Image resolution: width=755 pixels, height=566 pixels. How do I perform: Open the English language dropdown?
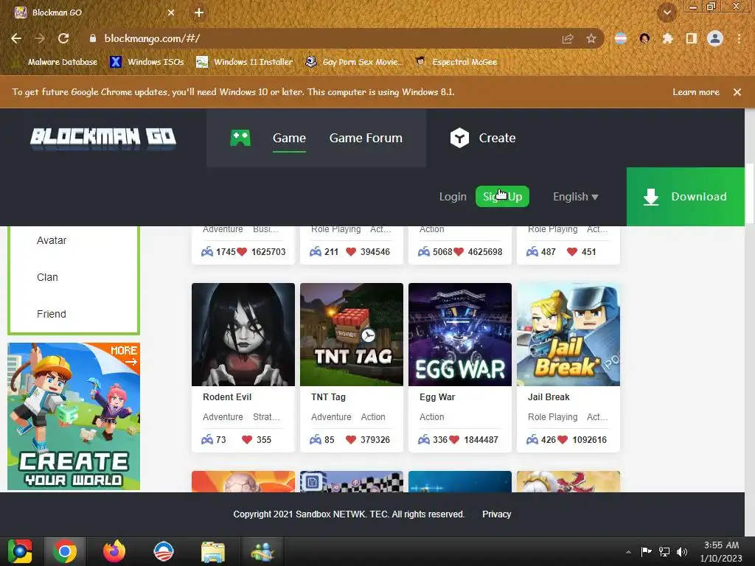click(x=575, y=197)
